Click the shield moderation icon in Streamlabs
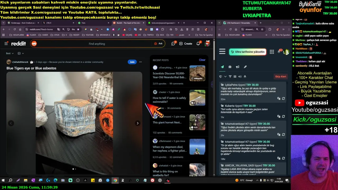Viewport: 338px width, 190px height. pos(221,77)
